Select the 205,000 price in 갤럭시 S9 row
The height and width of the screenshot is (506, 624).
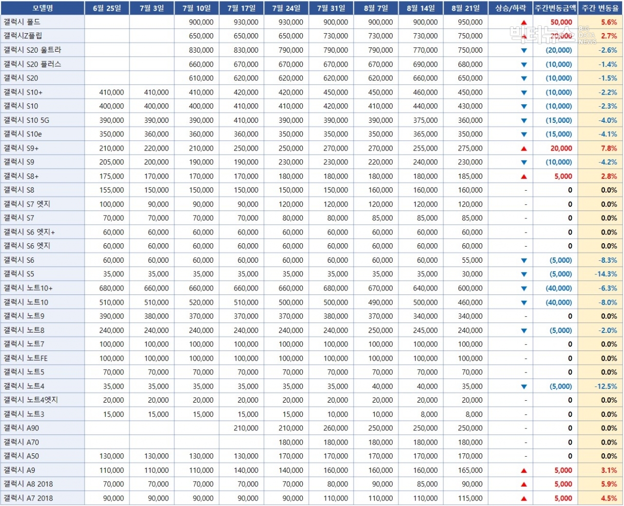point(112,162)
